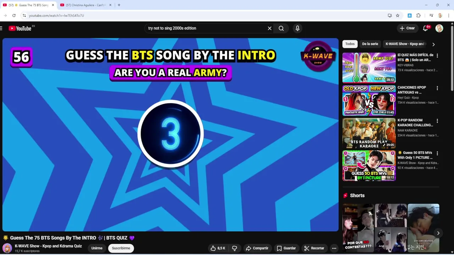
Task: Click KEY-VIBRAS channel name
Action: [406, 65]
